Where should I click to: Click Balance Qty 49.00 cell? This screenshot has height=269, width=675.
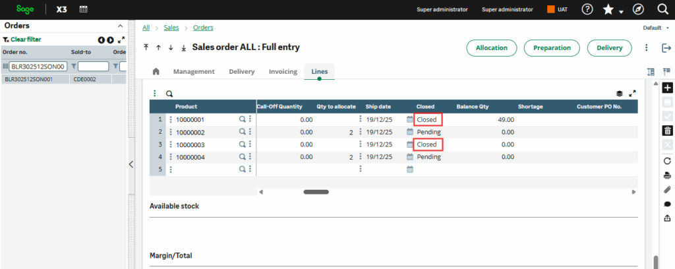pyautogui.click(x=506, y=119)
